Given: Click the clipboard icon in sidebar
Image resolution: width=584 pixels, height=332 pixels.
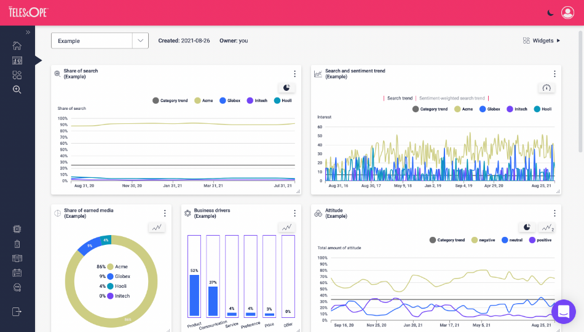Looking at the screenshot, I should [x=17, y=244].
